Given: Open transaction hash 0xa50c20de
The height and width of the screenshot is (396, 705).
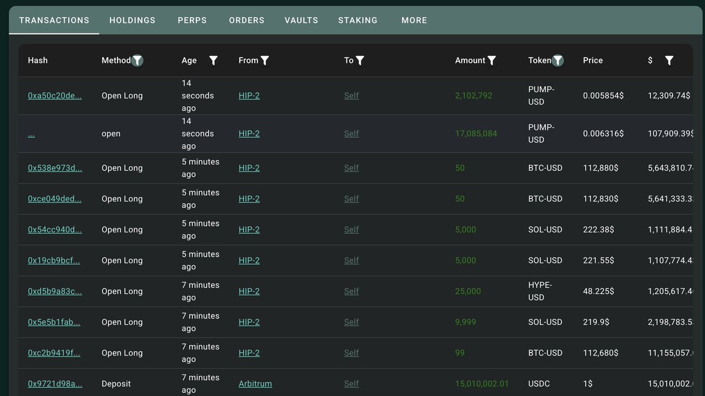Looking at the screenshot, I should click(55, 96).
